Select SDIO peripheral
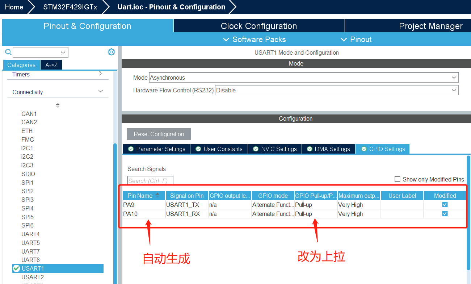The image size is (471, 284). [28, 174]
